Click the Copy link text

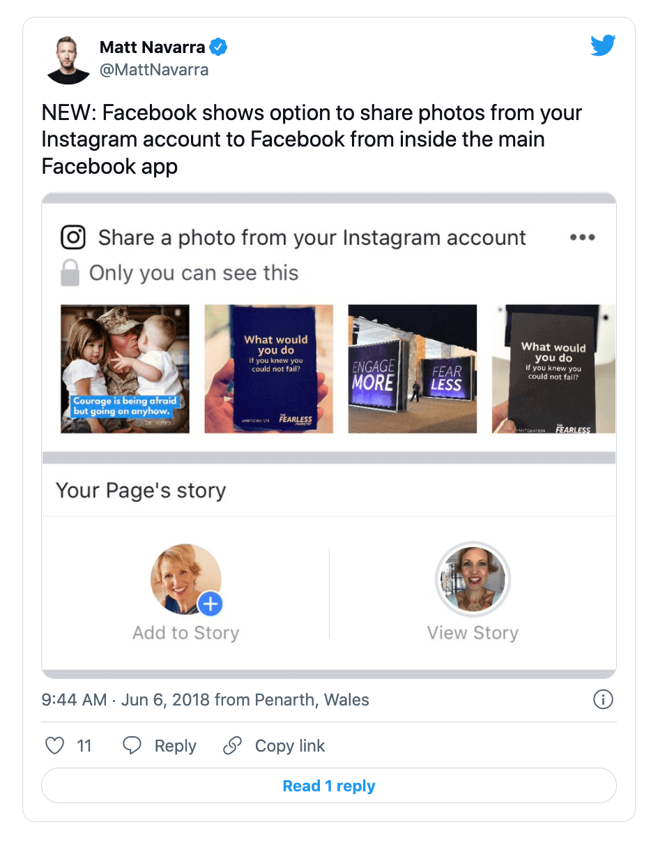tap(290, 746)
